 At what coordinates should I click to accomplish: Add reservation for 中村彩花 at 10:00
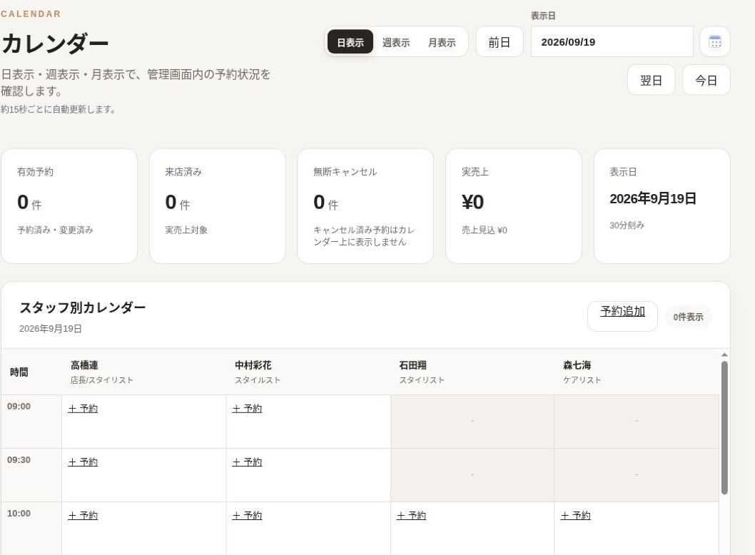247,516
